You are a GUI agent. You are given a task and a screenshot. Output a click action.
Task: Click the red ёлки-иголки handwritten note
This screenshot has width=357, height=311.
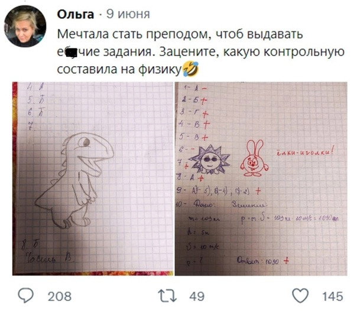tap(306, 153)
